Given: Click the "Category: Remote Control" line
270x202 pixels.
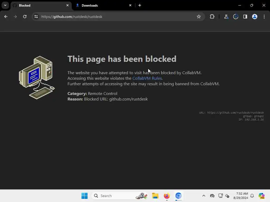Looking at the screenshot, I should [92, 94].
